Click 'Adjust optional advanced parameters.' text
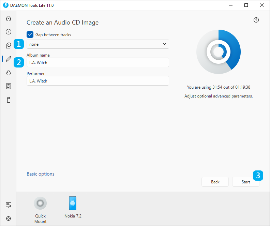This screenshot has height=226, width=270. pos(219,96)
